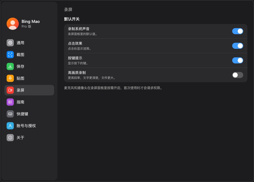Click the 关于 info icon

click(x=10, y=138)
